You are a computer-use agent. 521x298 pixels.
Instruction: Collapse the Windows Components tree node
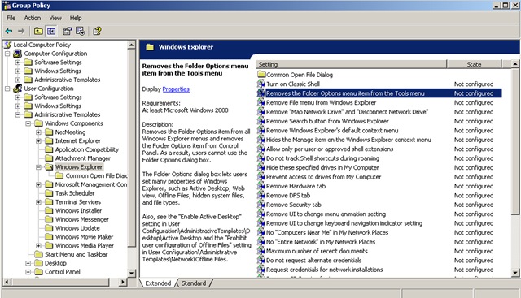coord(28,123)
